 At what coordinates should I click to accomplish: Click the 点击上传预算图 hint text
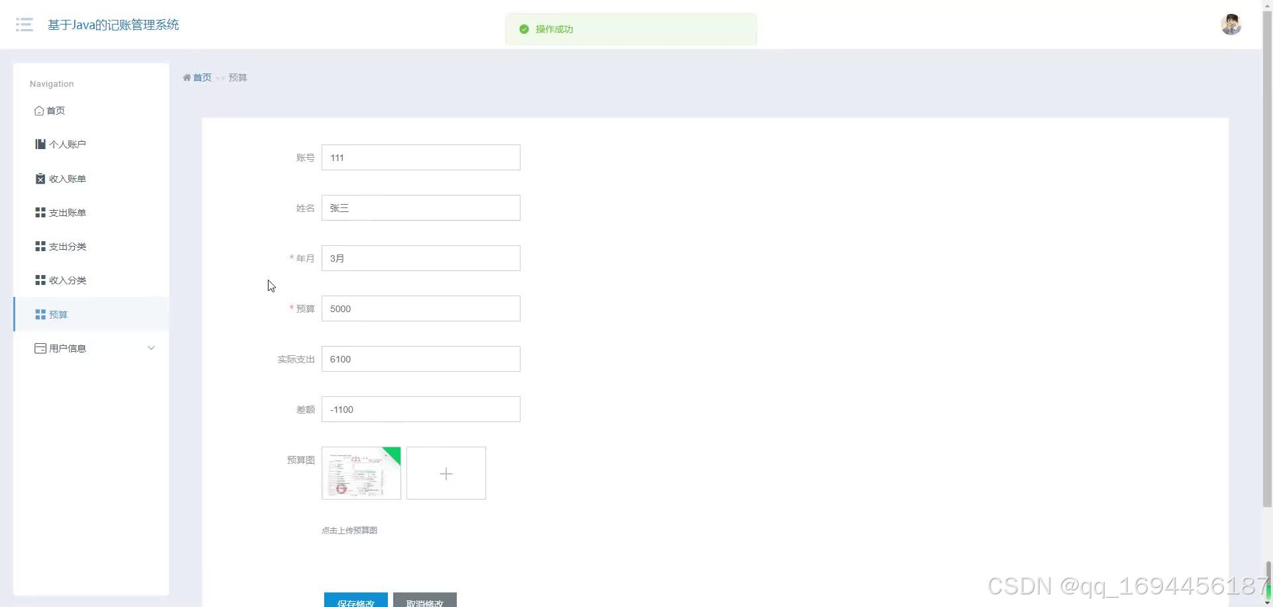point(349,530)
